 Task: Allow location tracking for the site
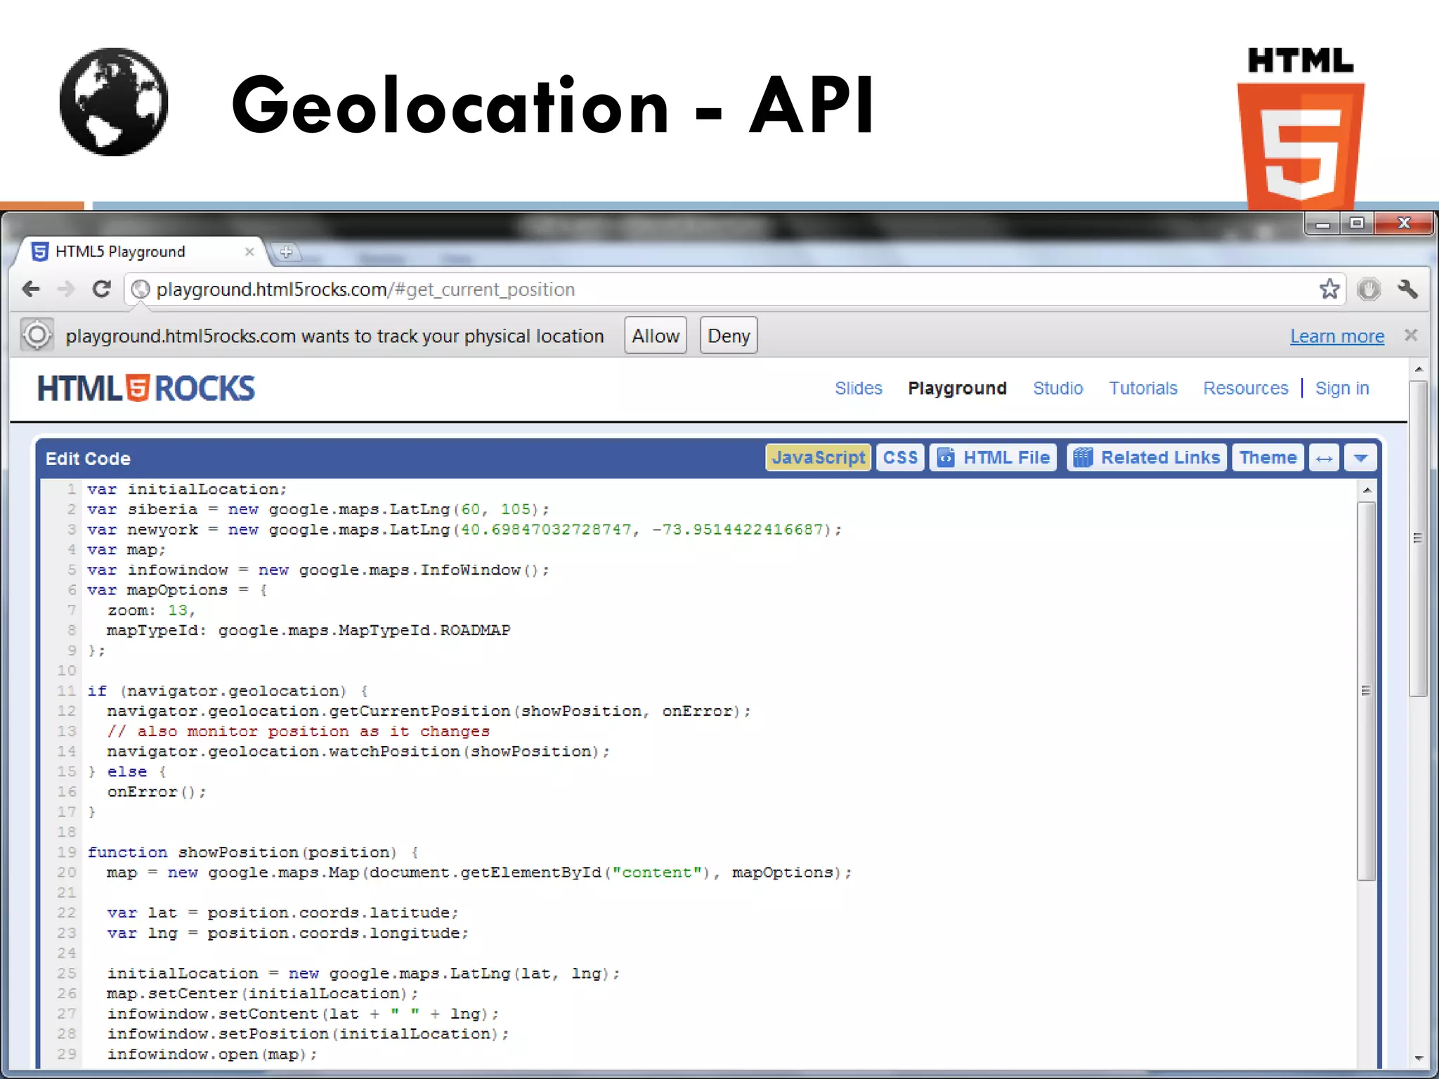click(x=655, y=336)
